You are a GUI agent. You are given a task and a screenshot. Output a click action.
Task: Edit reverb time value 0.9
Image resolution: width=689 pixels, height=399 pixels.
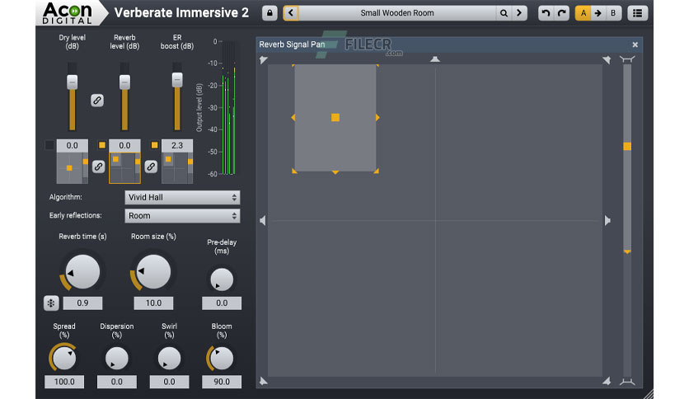pos(82,303)
